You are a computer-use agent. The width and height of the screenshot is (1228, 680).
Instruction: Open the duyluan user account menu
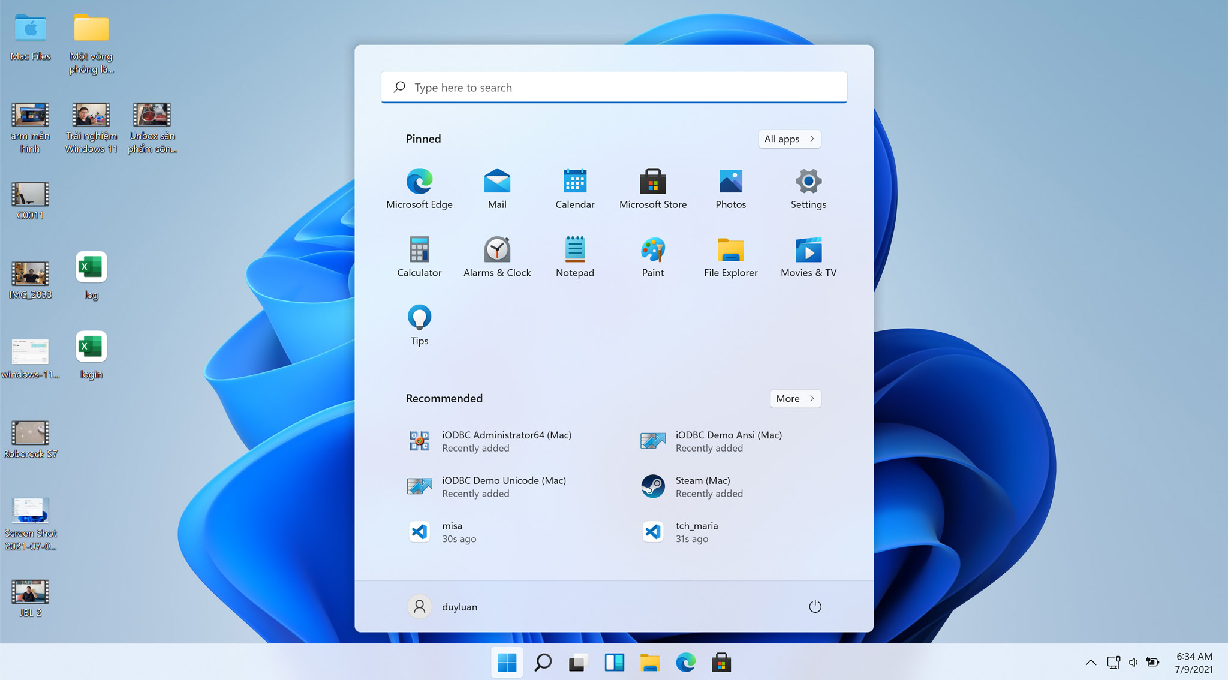443,607
